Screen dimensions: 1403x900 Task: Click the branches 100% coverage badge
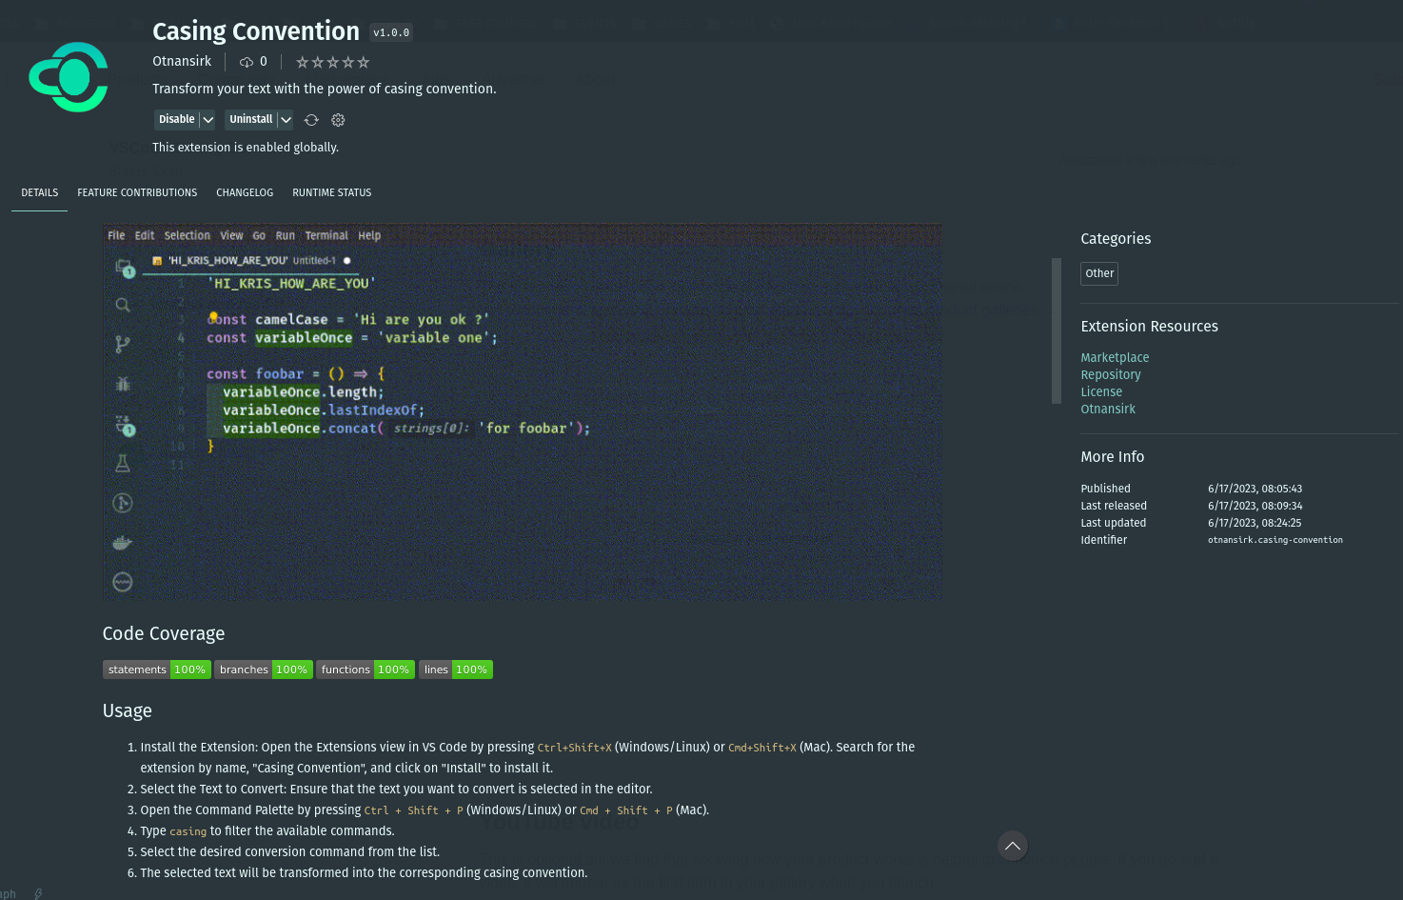tap(264, 670)
